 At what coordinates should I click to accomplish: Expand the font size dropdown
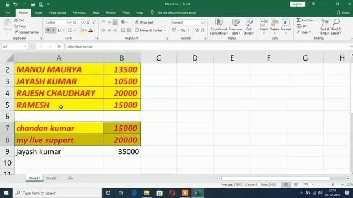tap(82, 23)
